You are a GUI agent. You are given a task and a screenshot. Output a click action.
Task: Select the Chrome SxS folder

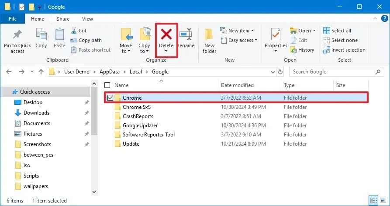point(137,107)
